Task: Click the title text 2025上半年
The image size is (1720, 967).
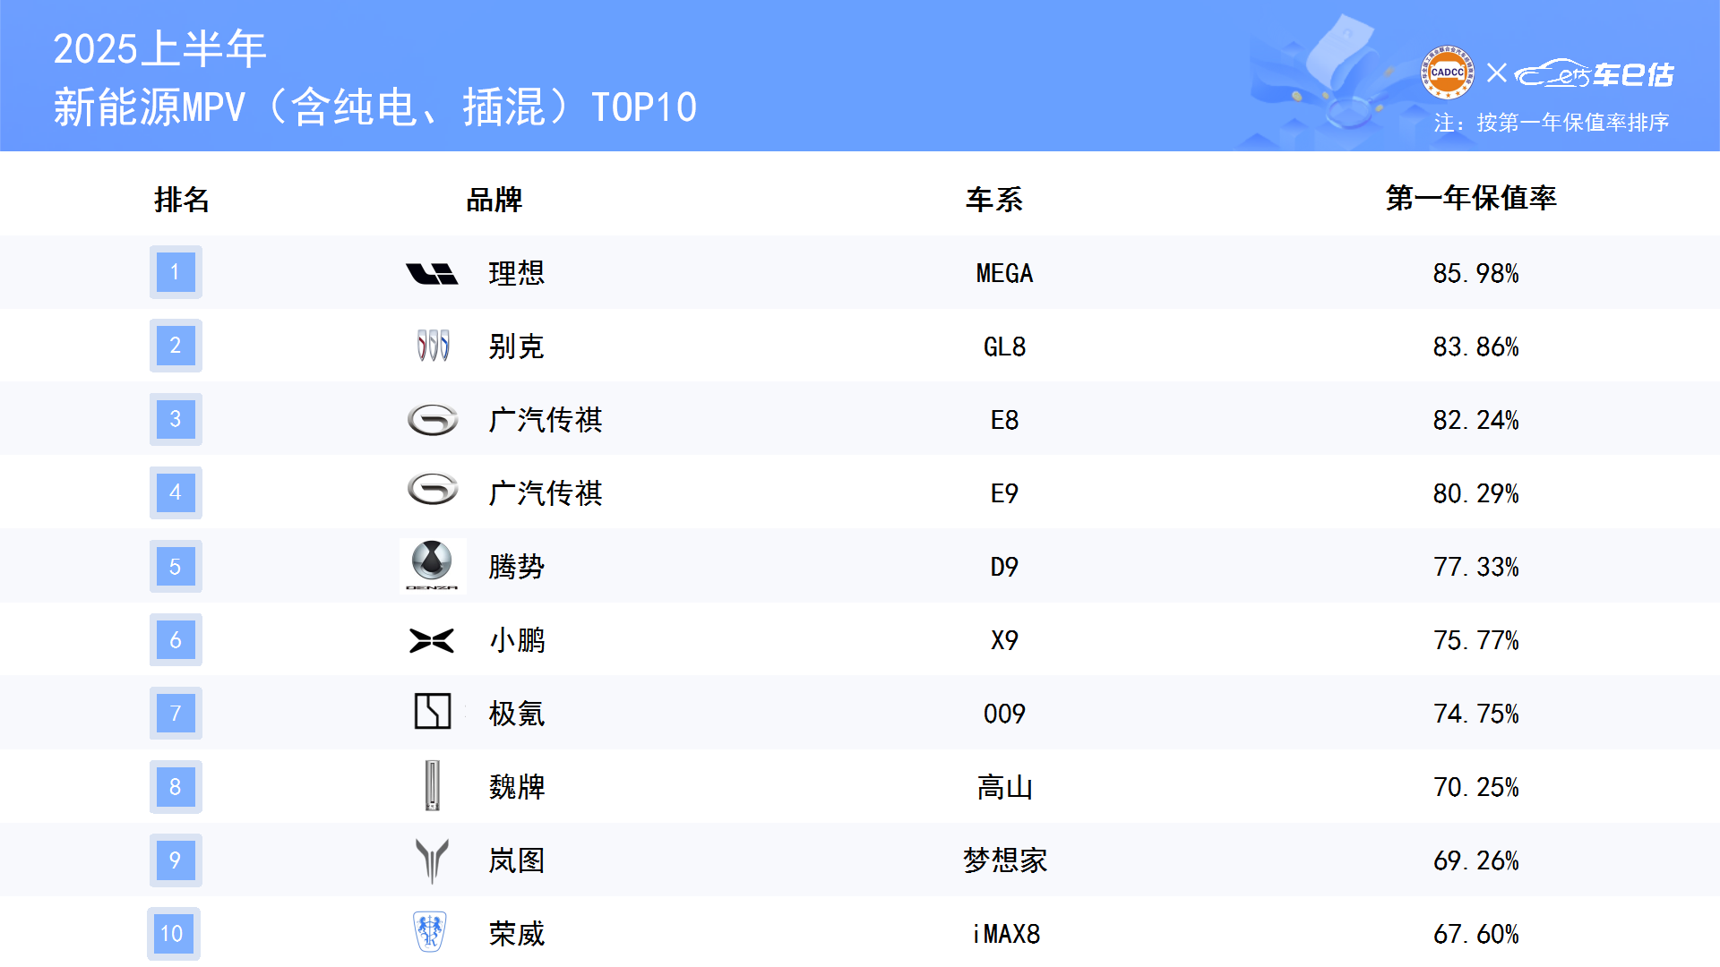Action: click(159, 48)
